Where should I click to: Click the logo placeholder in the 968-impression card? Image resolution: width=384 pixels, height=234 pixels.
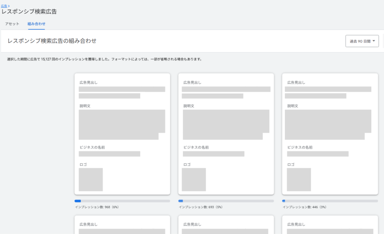(x=91, y=179)
